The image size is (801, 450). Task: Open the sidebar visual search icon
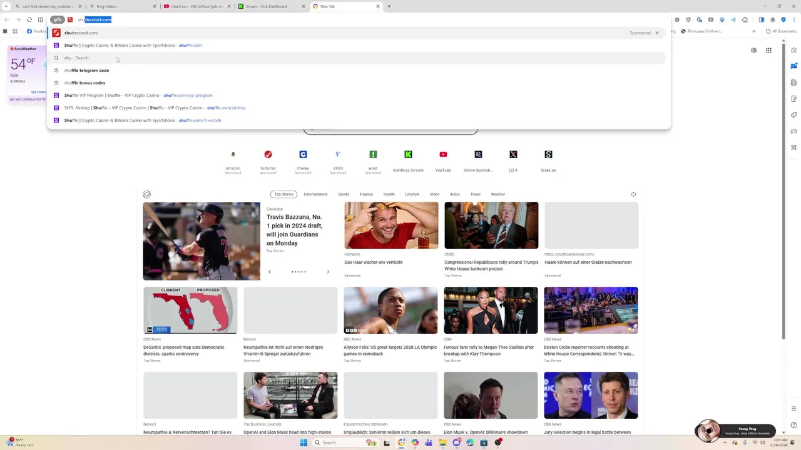[x=793, y=51]
